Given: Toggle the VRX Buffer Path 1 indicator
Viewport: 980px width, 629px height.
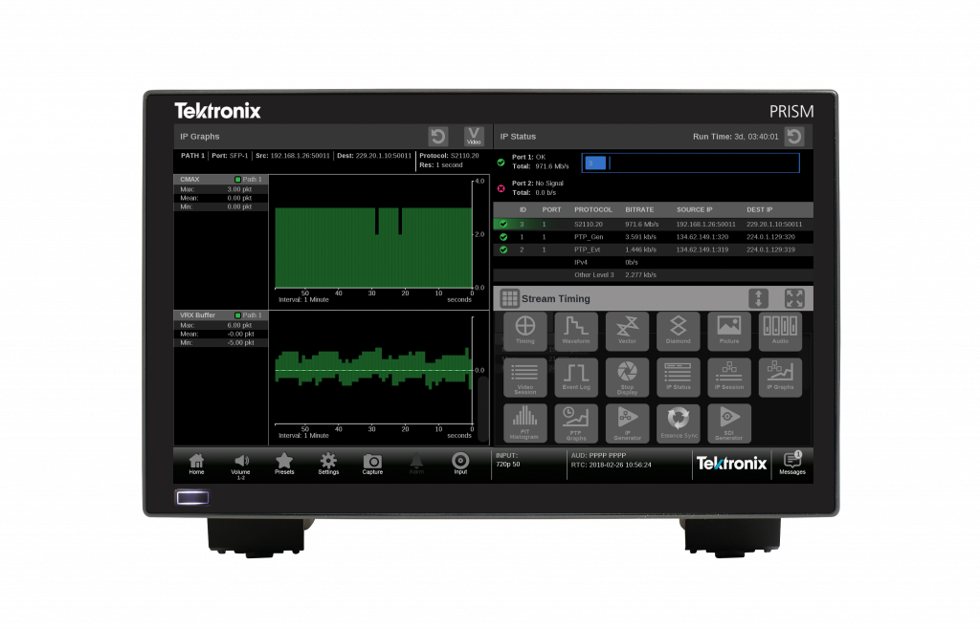Looking at the screenshot, I should click(x=238, y=314).
